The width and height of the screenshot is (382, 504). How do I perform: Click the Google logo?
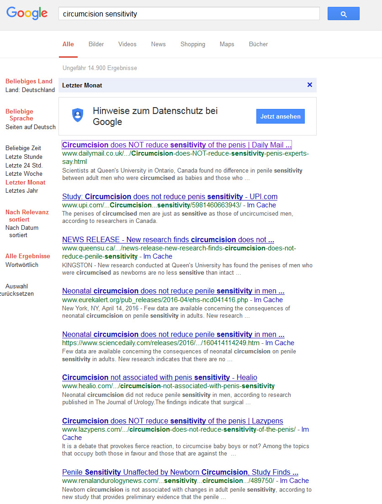click(27, 13)
